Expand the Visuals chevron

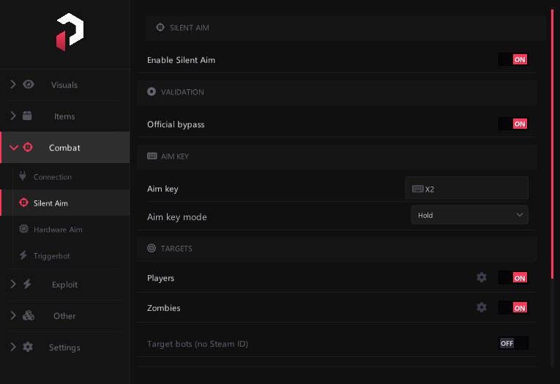click(13, 84)
